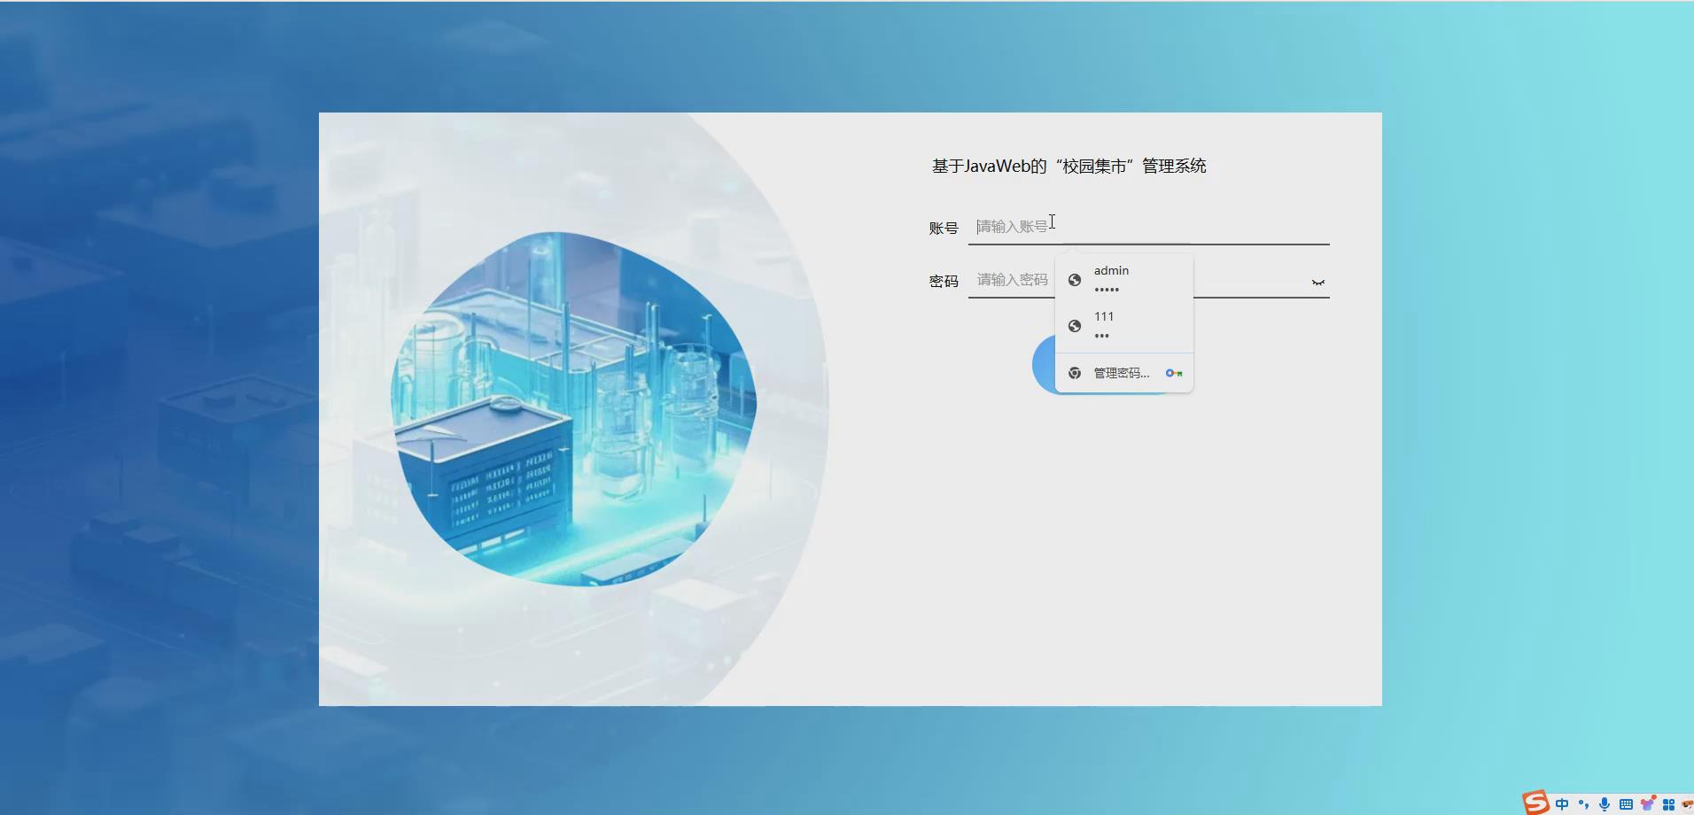Image resolution: width=1694 pixels, height=815 pixels.
Task: Open the on-screen keyboard icon
Action: point(1627,803)
